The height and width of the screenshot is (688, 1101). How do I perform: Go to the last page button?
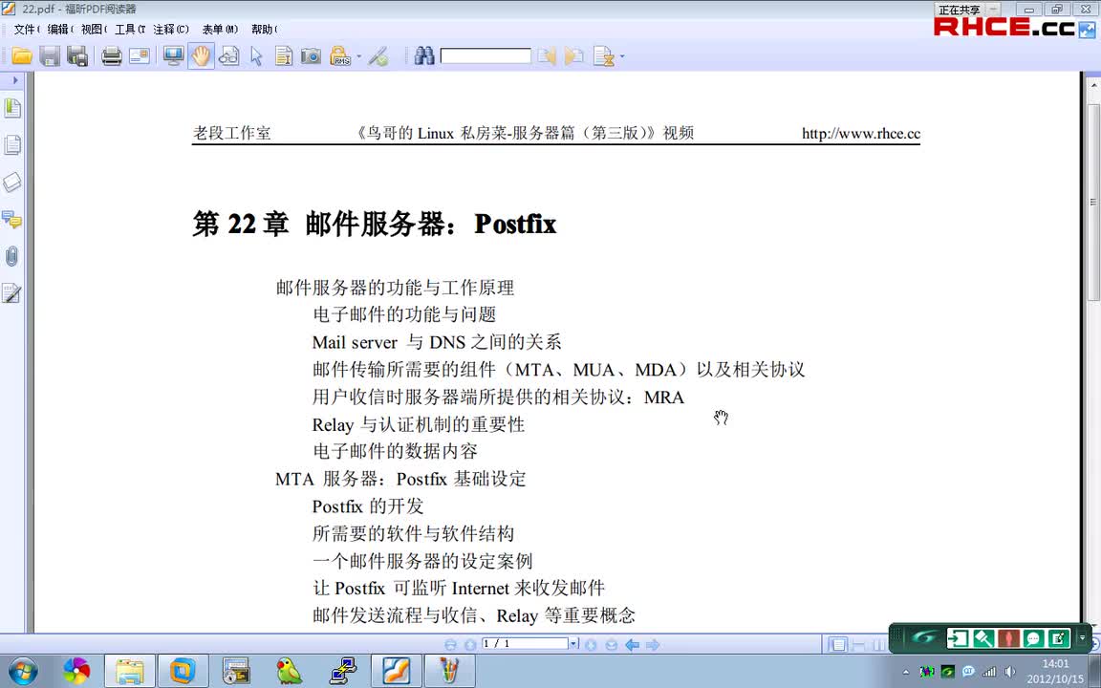click(611, 644)
